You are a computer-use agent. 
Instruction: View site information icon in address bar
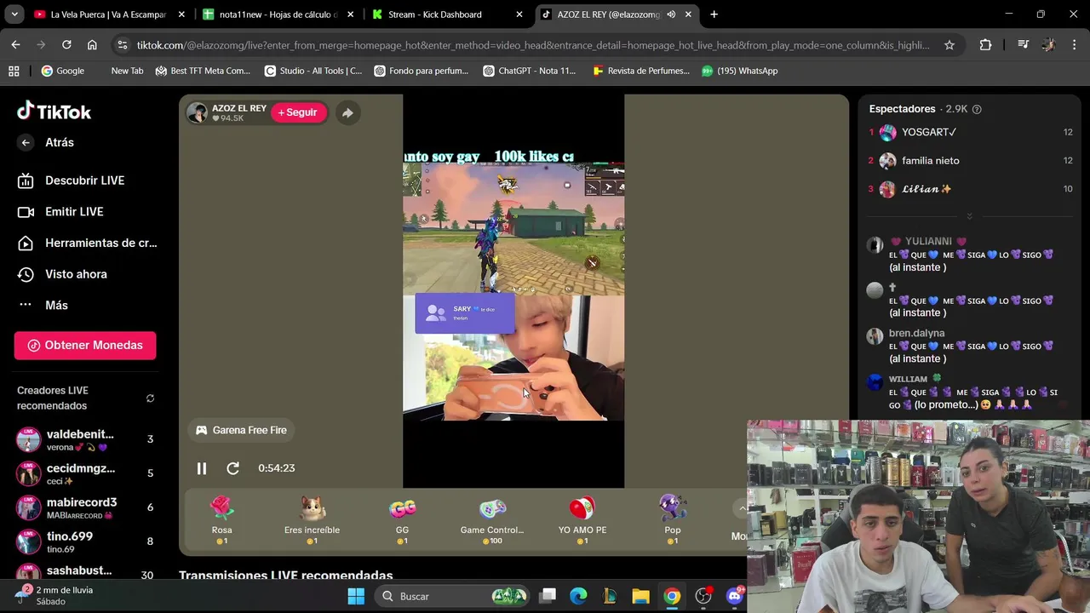click(x=123, y=45)
